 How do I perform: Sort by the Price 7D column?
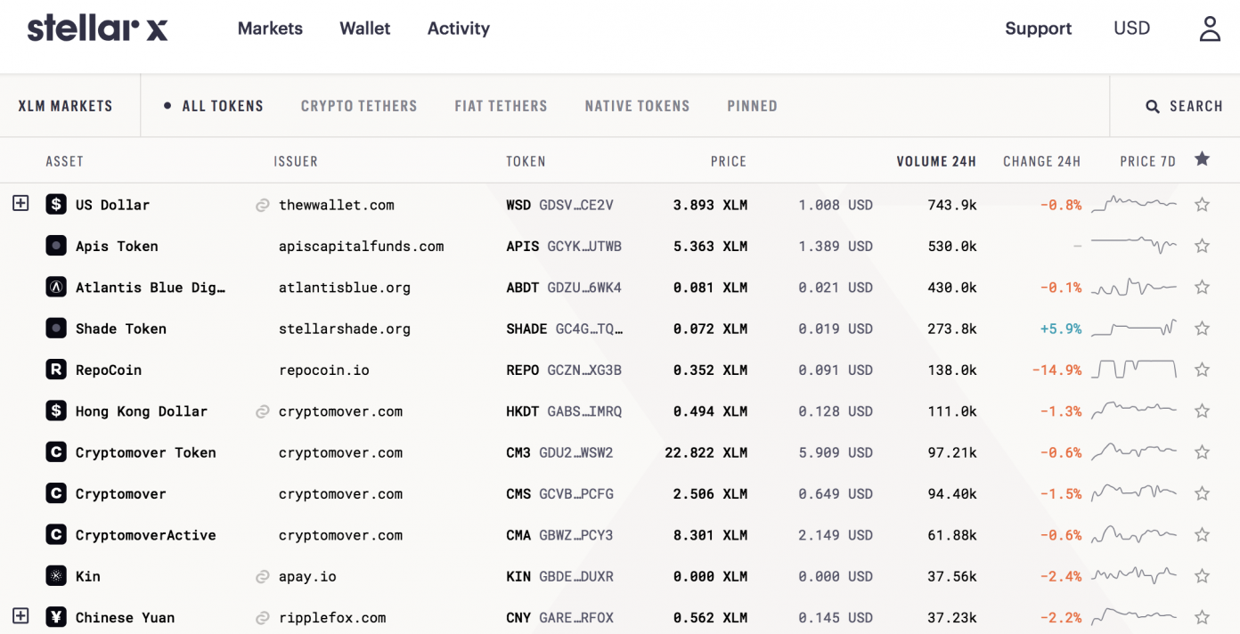pyautogui.click(x=1148, y=161)
